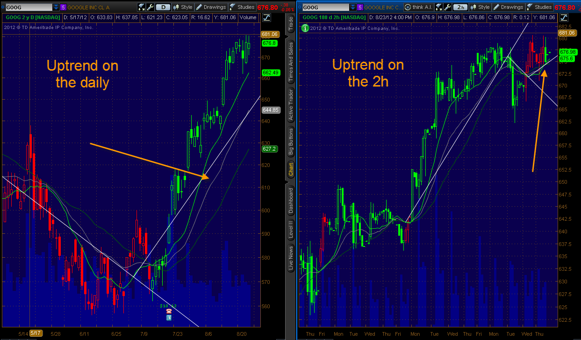Switch to the Trade side tab
Screen dimensions: 581x340
[291, 24]
